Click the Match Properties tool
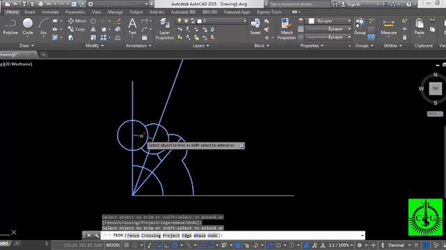The height and width of the screenshot is (250, 446). [x=286, y=29]
